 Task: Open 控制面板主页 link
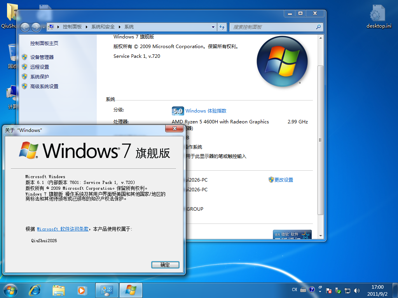pos(44,43)
